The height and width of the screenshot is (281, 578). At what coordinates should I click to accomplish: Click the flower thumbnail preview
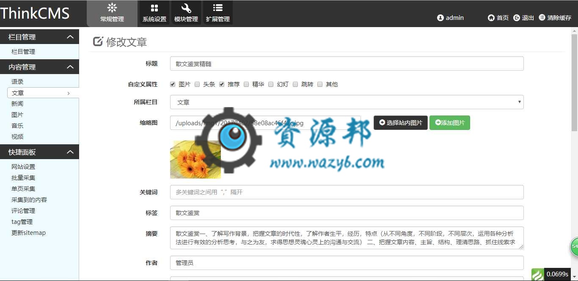pos(195,160)
